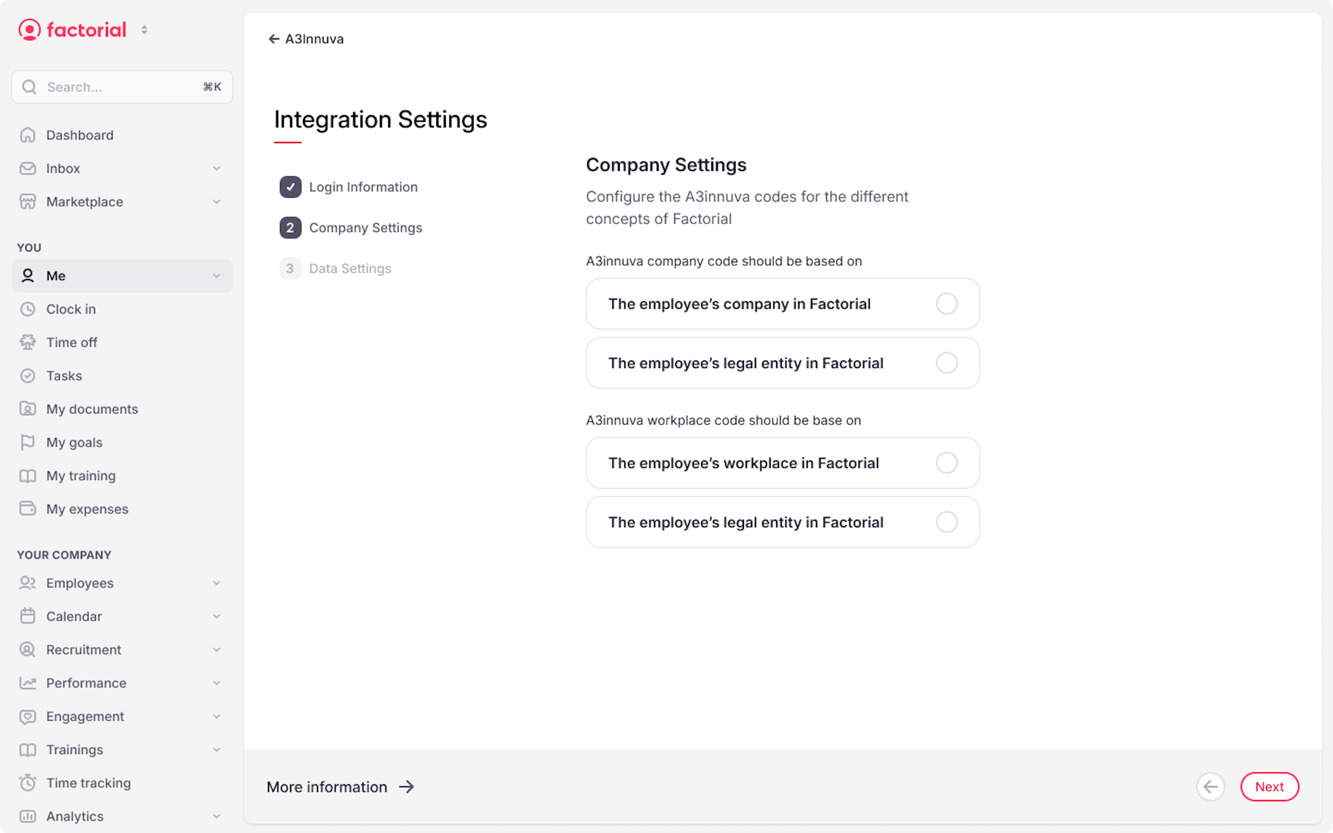Click the Next button
The height and width of the screenshot is (833, 1333).
pyautogui.click(x=1269, y=787)
